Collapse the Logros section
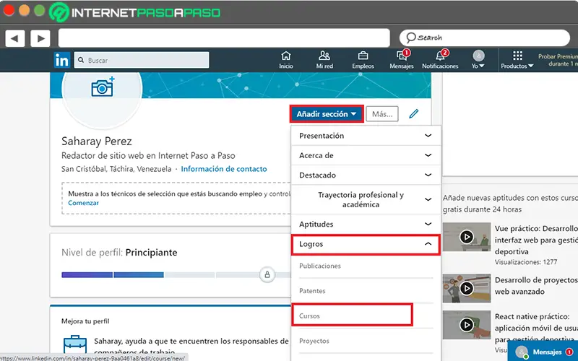This screenshot has height=361, width=578. [x=366, y=244]
